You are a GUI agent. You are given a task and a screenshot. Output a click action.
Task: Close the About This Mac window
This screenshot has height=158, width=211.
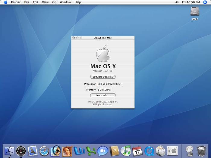pos(74,38)
